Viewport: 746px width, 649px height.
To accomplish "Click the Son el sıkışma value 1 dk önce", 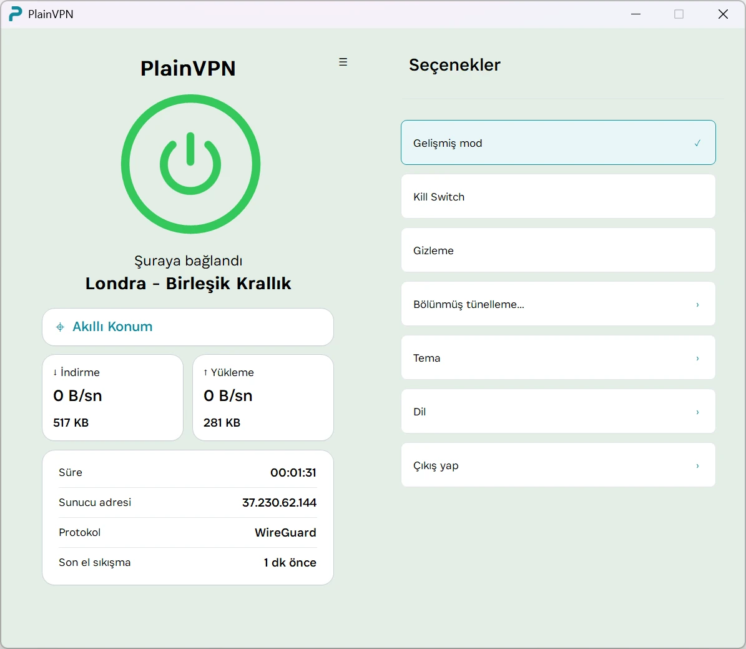I will [x=290, y=562].
